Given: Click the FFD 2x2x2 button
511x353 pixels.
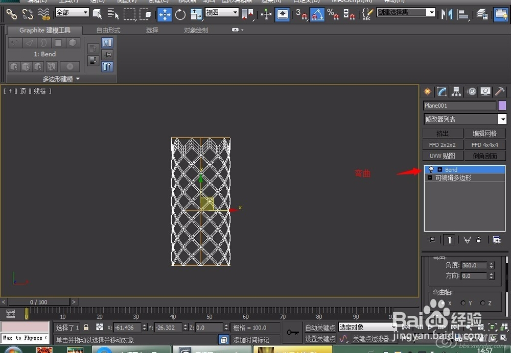Looking at the screenshot, I should (443, 145).
